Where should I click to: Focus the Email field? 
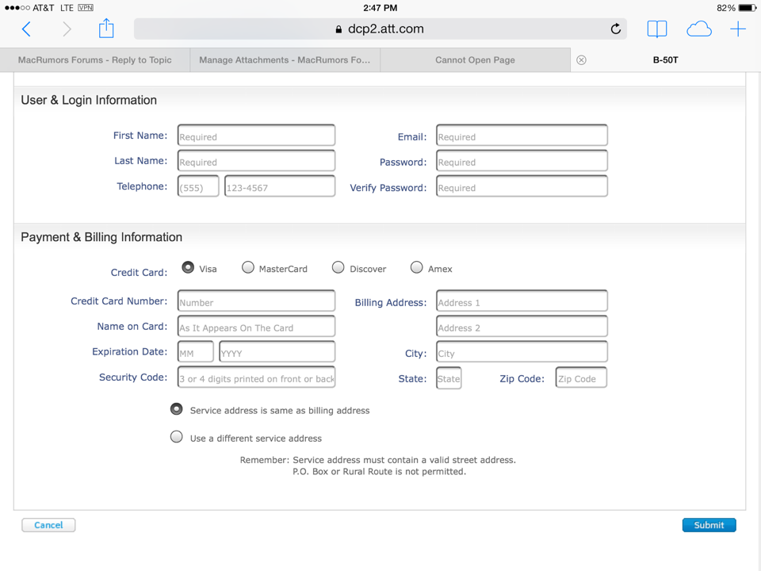[522, 136]
